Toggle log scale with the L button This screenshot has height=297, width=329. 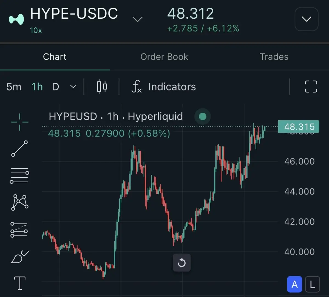point(312,284)
